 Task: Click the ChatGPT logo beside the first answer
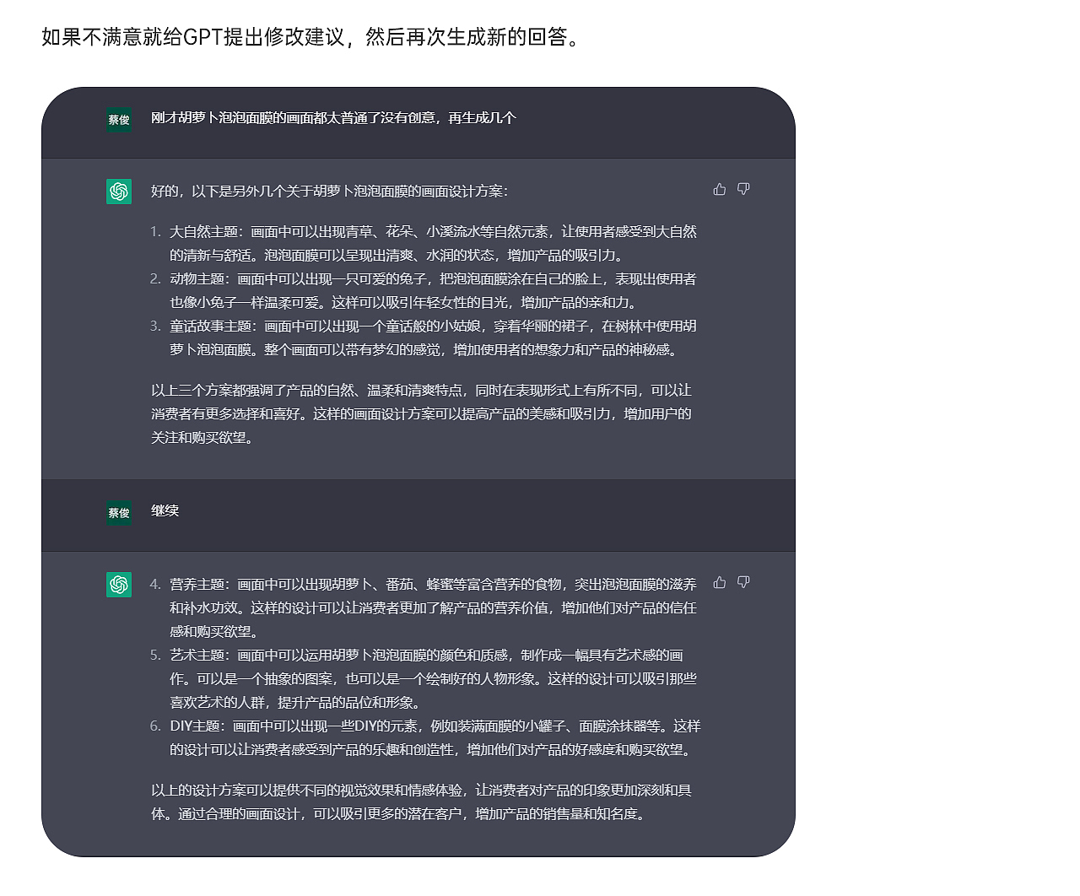pyautogui.click(x=118, y=192)
